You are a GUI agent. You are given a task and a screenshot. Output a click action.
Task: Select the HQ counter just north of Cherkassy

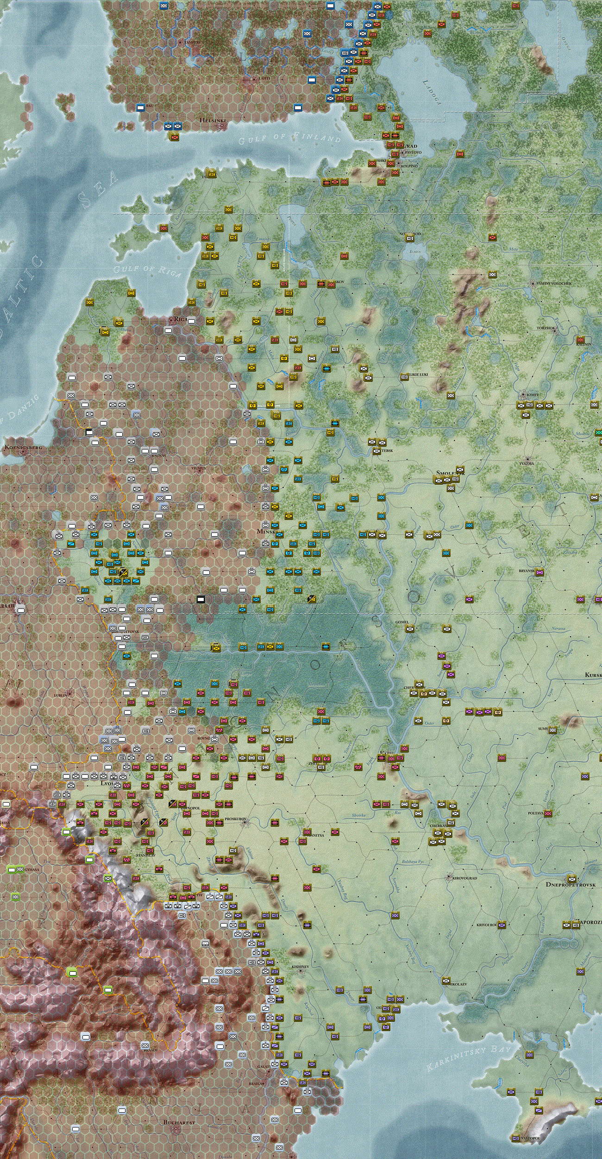tap(451, 823)
